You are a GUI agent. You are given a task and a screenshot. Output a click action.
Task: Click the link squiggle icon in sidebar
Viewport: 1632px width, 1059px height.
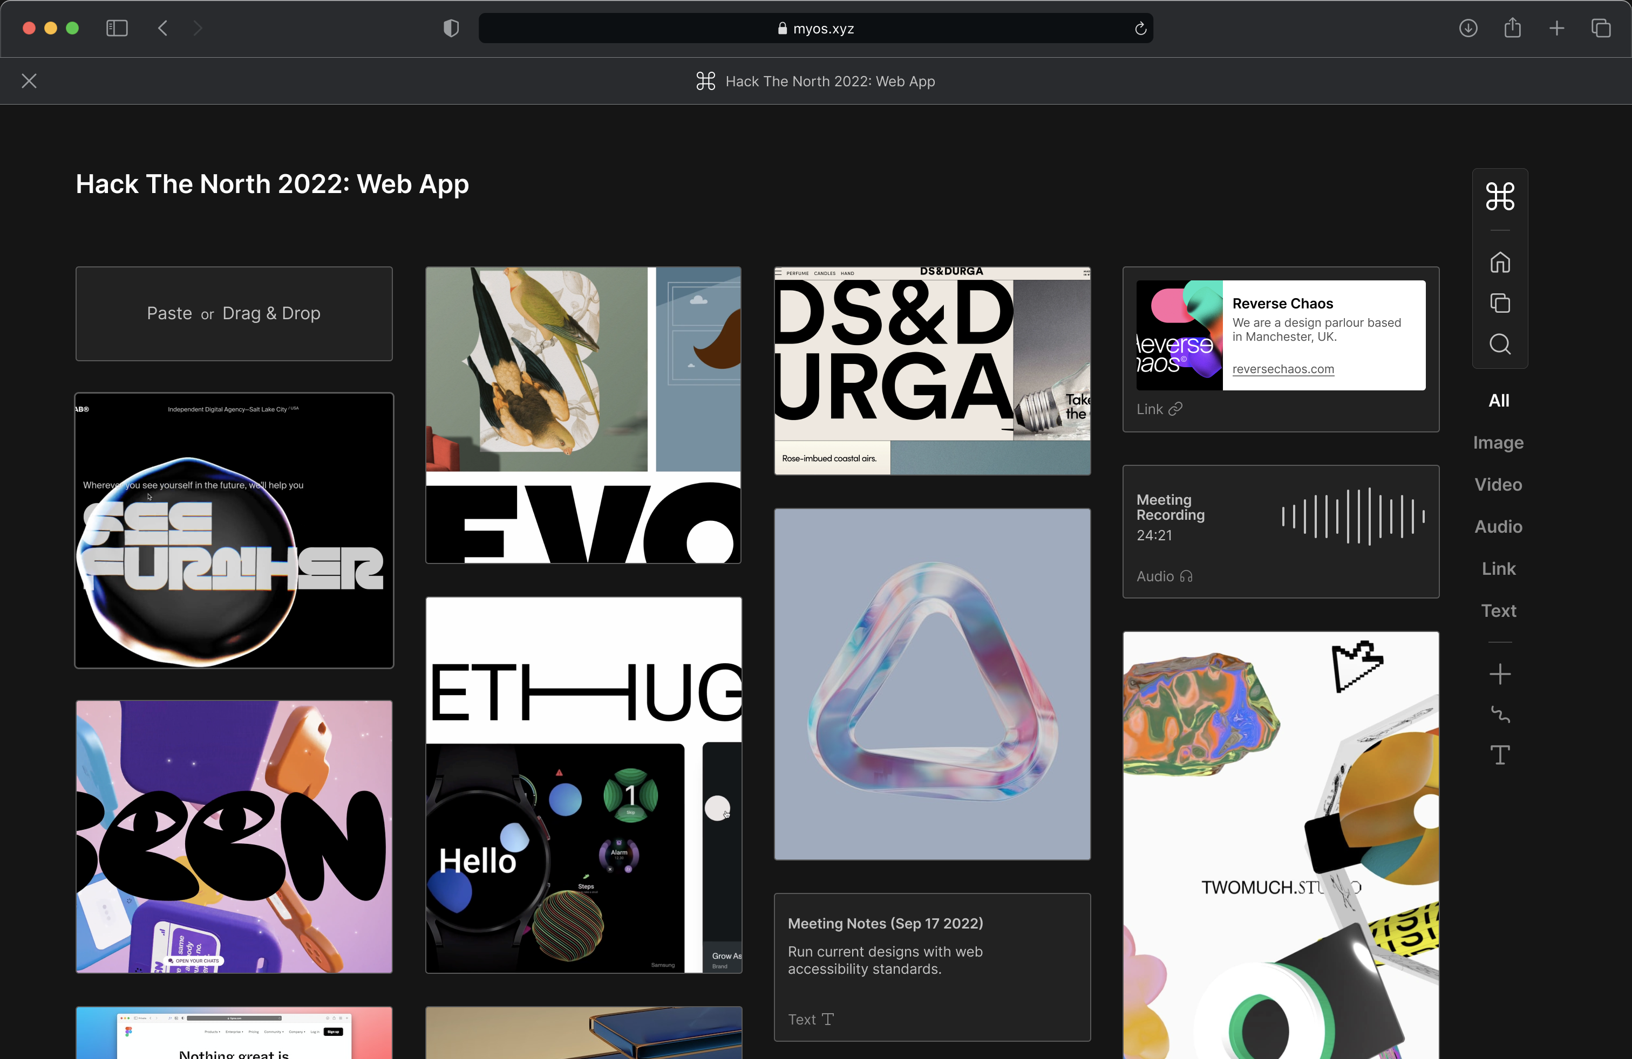tap(1500, 714)
